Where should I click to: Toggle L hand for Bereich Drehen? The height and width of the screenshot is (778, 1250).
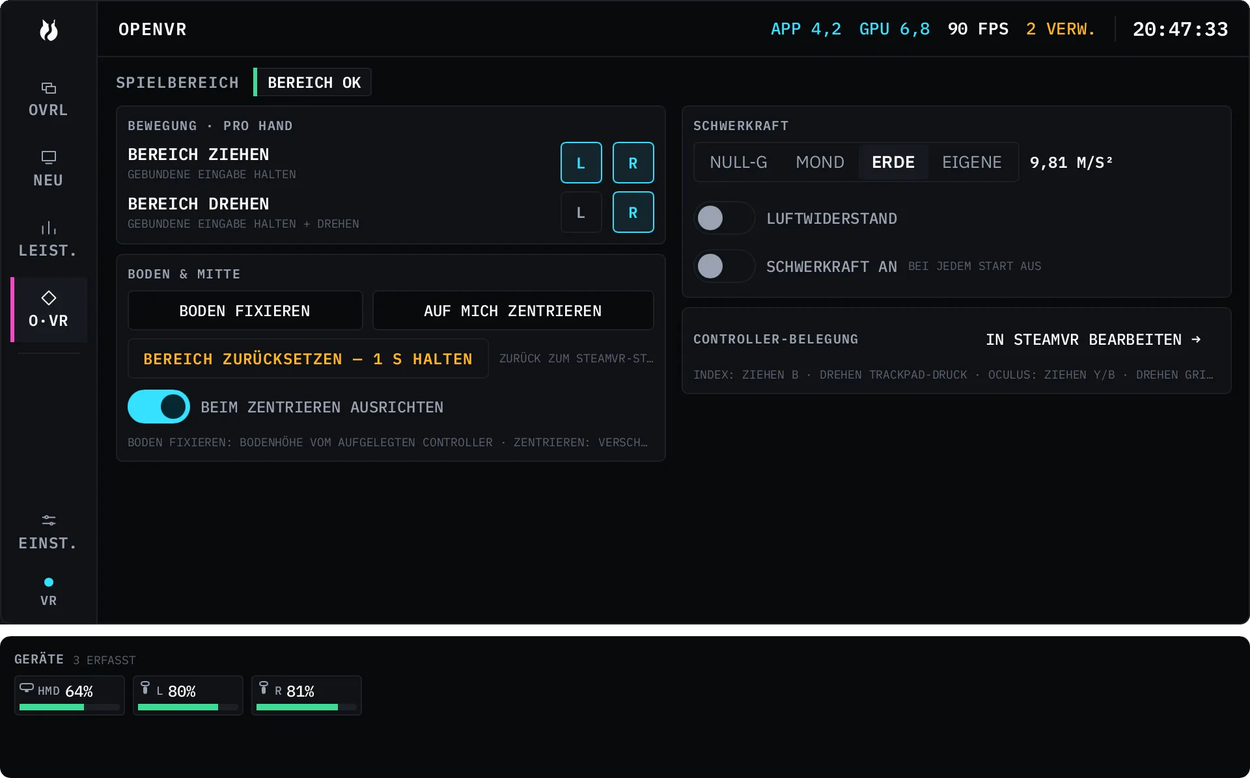(581, 212)
